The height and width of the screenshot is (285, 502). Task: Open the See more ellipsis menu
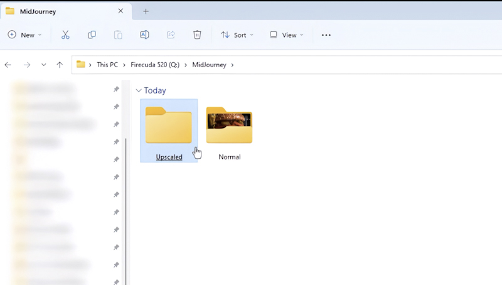click(326, 35)
